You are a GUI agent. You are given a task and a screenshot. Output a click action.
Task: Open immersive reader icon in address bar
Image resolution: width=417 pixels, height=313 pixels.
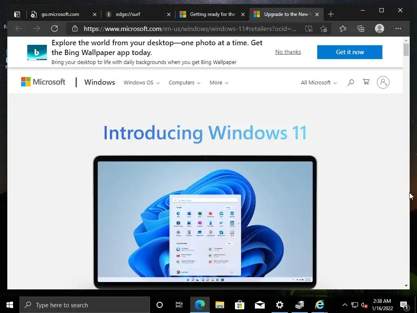pos(309,29)
